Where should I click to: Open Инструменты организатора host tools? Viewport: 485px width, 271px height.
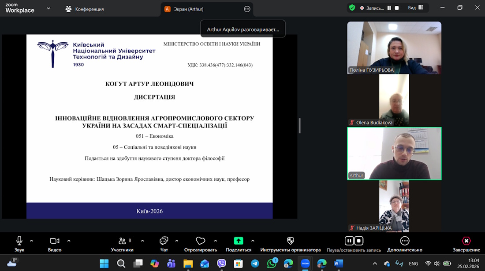click(x=290, y=244)
